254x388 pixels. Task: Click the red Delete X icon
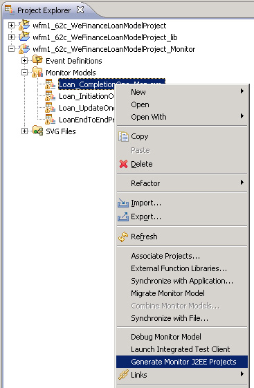123,164
